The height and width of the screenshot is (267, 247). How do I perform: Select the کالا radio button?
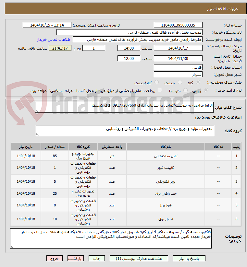tap(198, 82)
